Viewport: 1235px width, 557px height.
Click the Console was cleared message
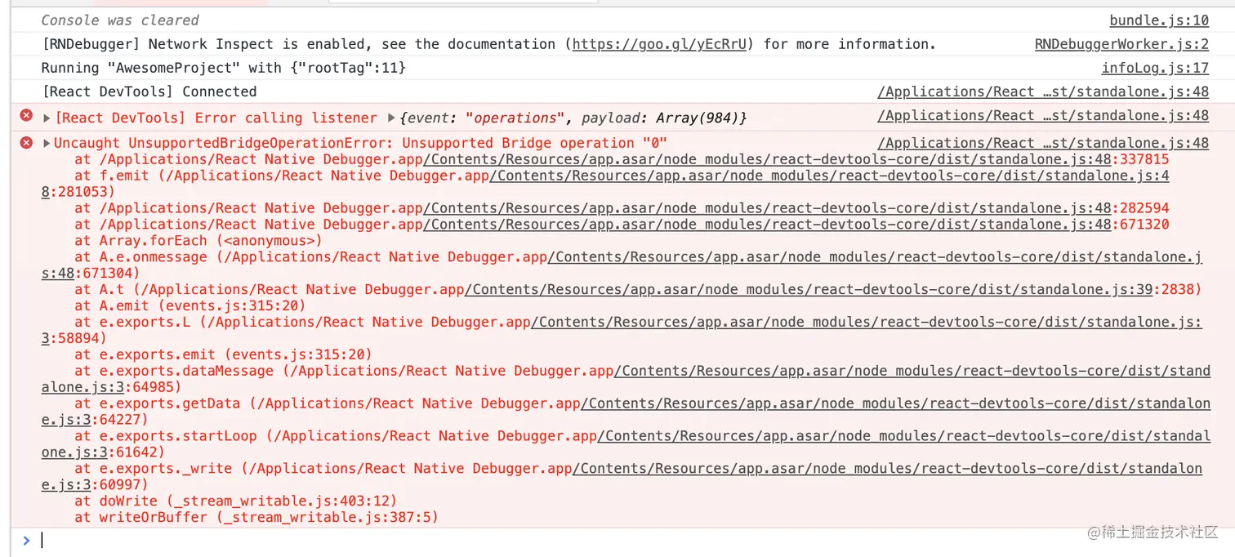point(120,20)
